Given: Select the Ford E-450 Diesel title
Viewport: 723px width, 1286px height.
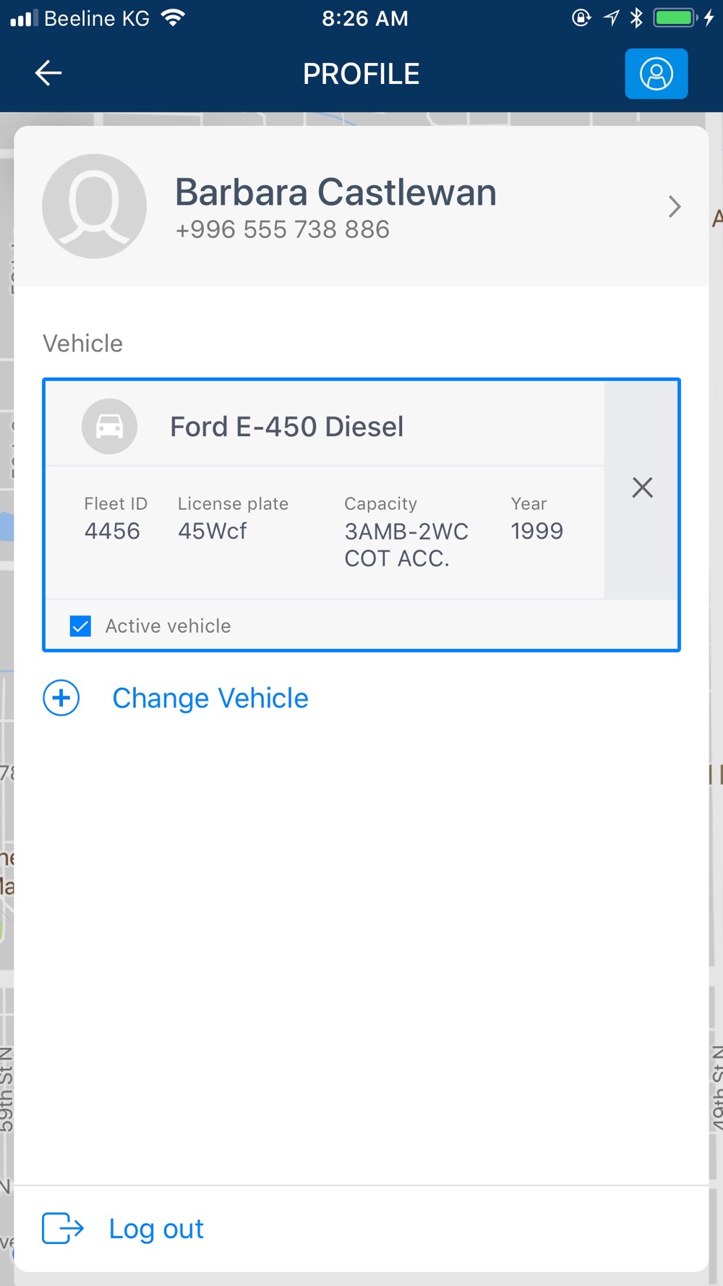Looking at the screenshot, I should point(286,427).
